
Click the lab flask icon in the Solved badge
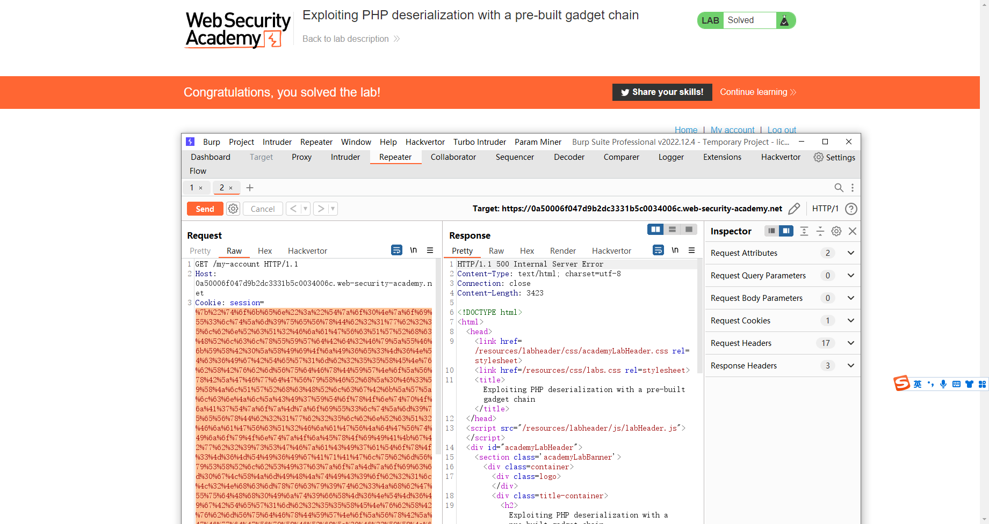(784, 20)
